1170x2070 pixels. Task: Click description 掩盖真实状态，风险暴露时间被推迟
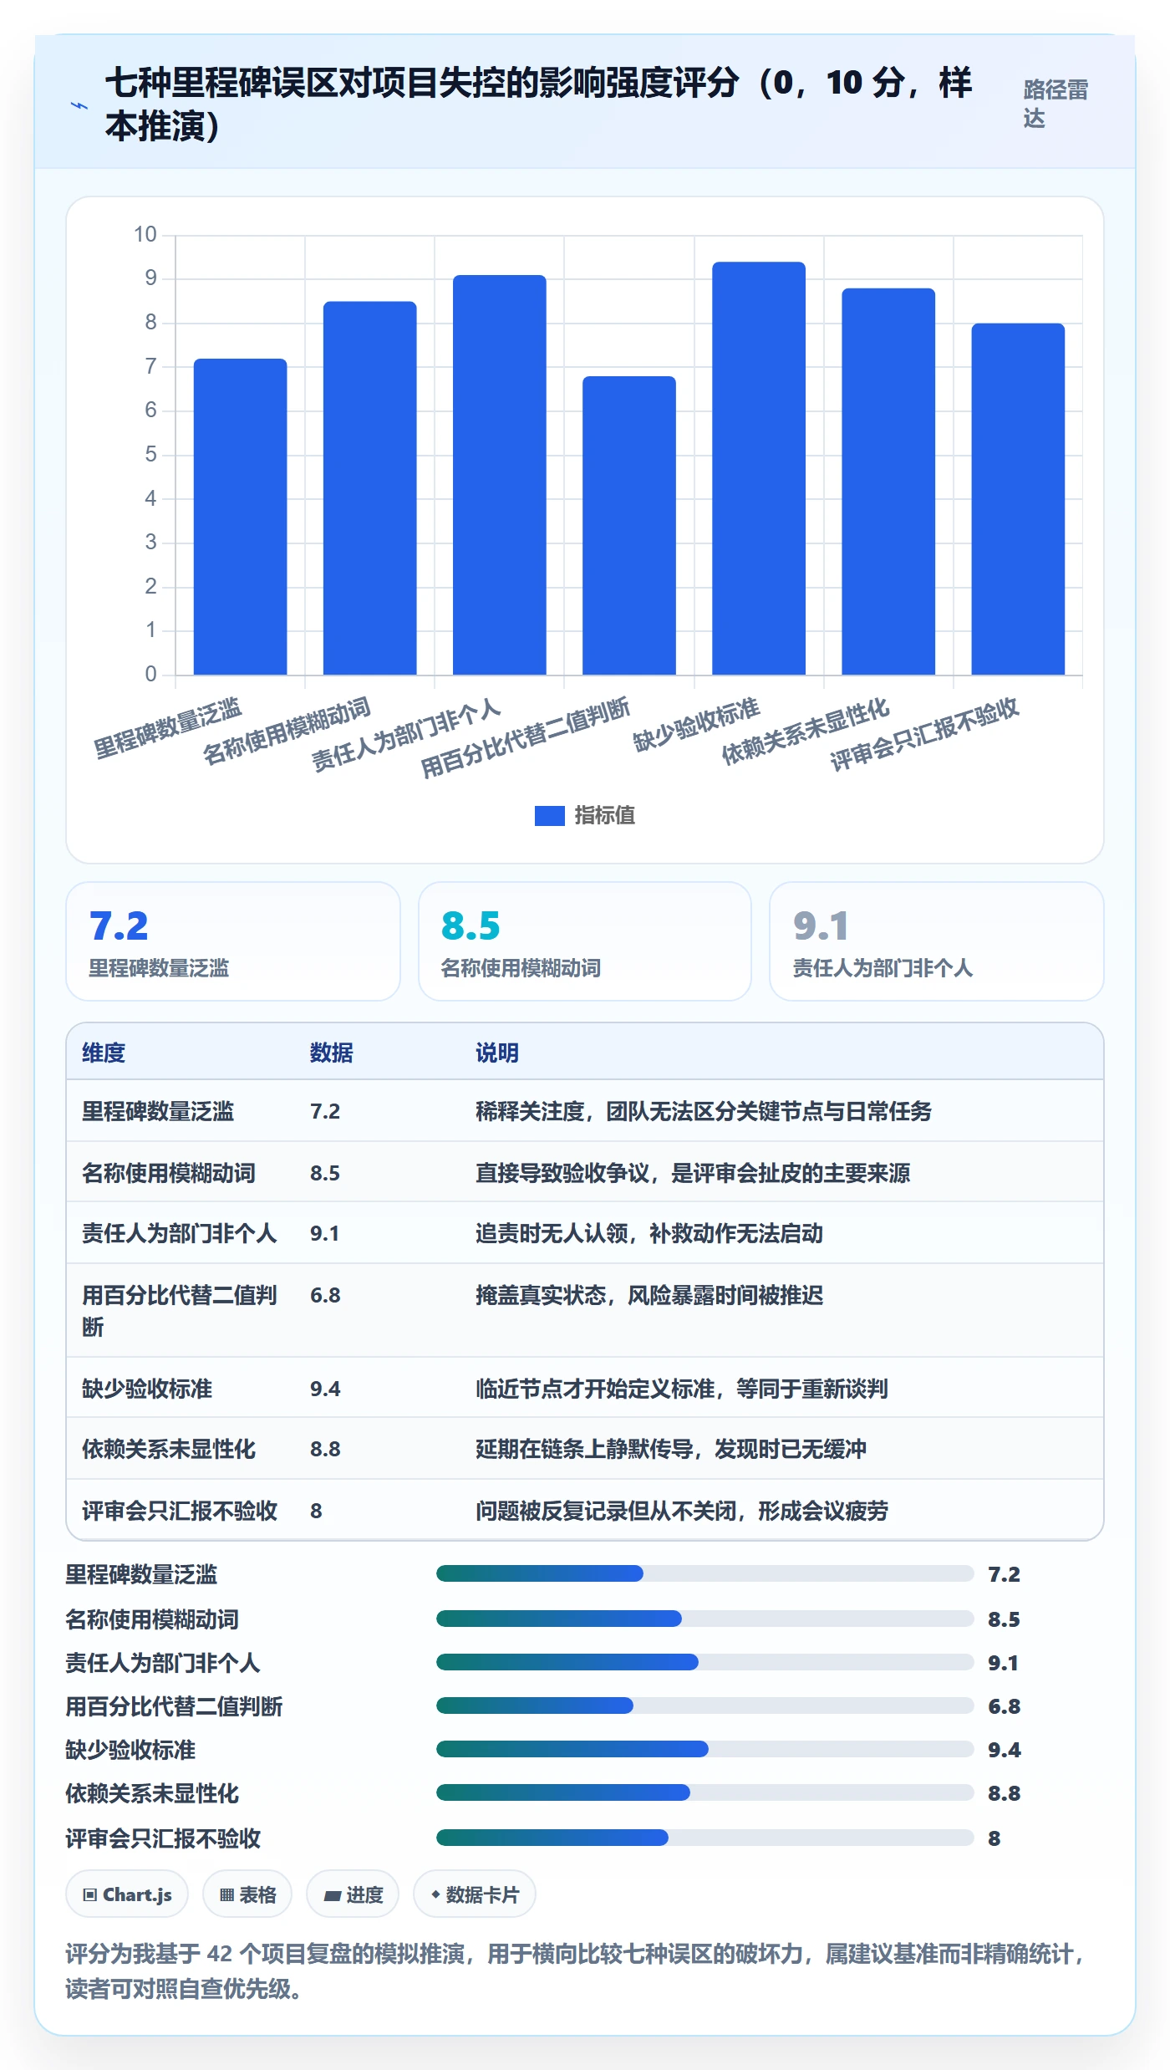tap(649, 1295)
